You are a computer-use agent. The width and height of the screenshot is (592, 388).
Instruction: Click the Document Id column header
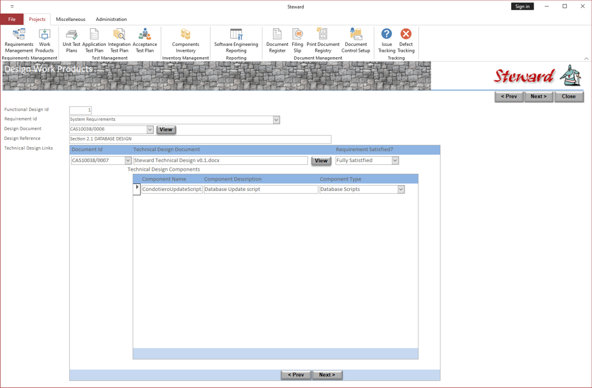[87, 150]
